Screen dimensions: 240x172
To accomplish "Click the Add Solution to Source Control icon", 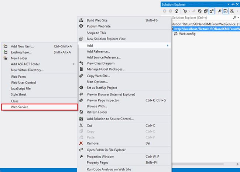I will coord(81,119).
